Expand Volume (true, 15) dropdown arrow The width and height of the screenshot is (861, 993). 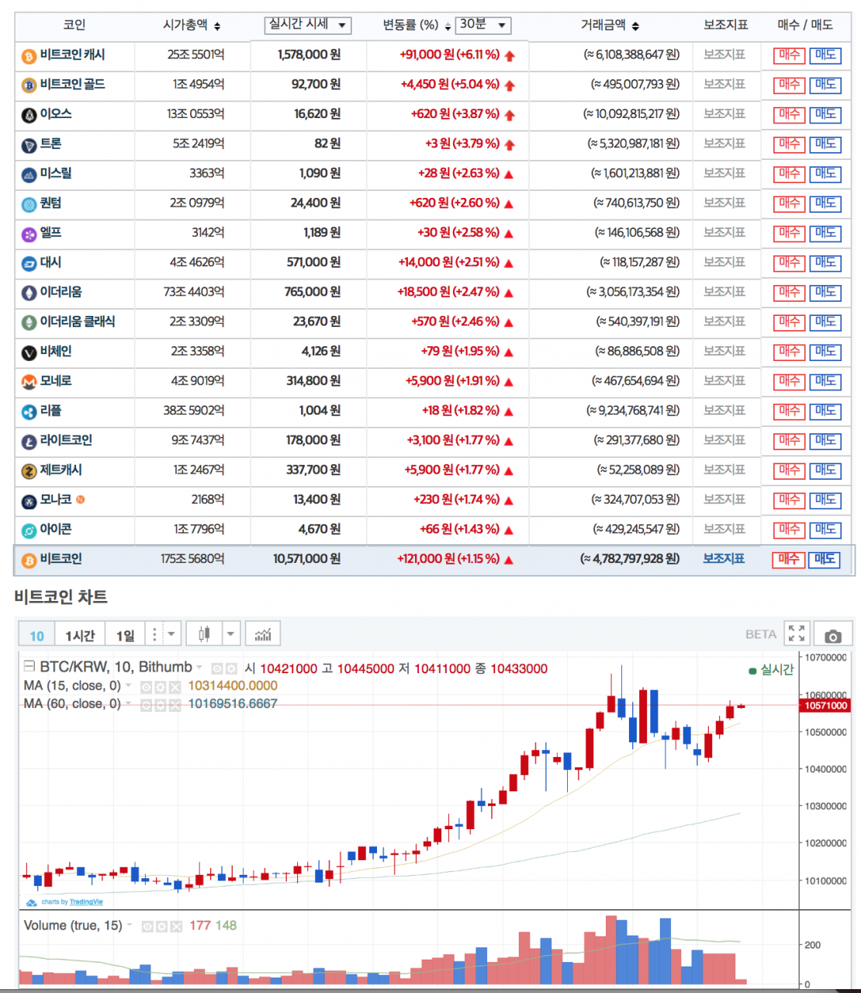click(130, 925)
